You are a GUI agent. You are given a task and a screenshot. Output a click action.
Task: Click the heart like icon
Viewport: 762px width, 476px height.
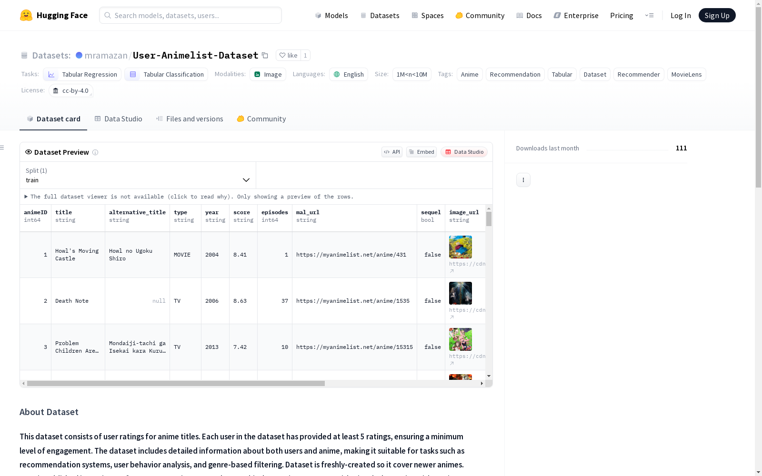[x=282, y=55]
